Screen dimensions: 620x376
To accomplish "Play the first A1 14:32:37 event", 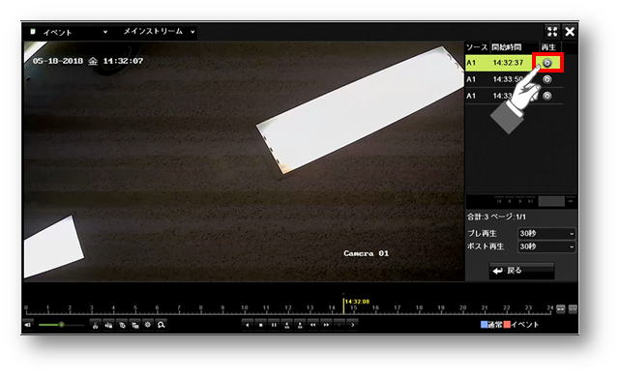I will pyautogui.click(x=547, y=63).
